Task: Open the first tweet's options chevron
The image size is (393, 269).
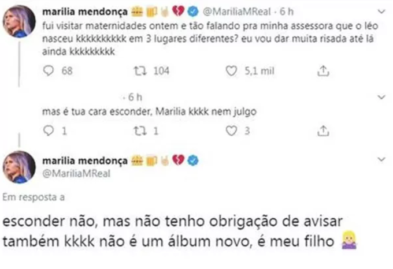Action: click(x=382, y=11)
